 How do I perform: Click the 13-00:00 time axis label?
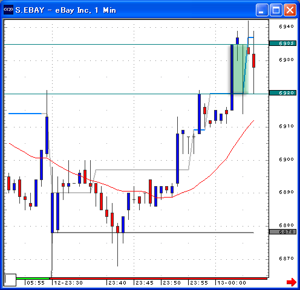232,283
